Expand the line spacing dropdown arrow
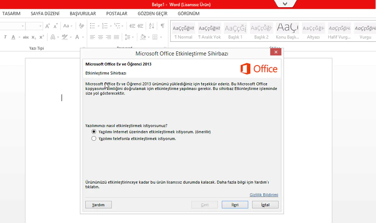The width and height of the screenshot is (376, 223). coord(133,37)
